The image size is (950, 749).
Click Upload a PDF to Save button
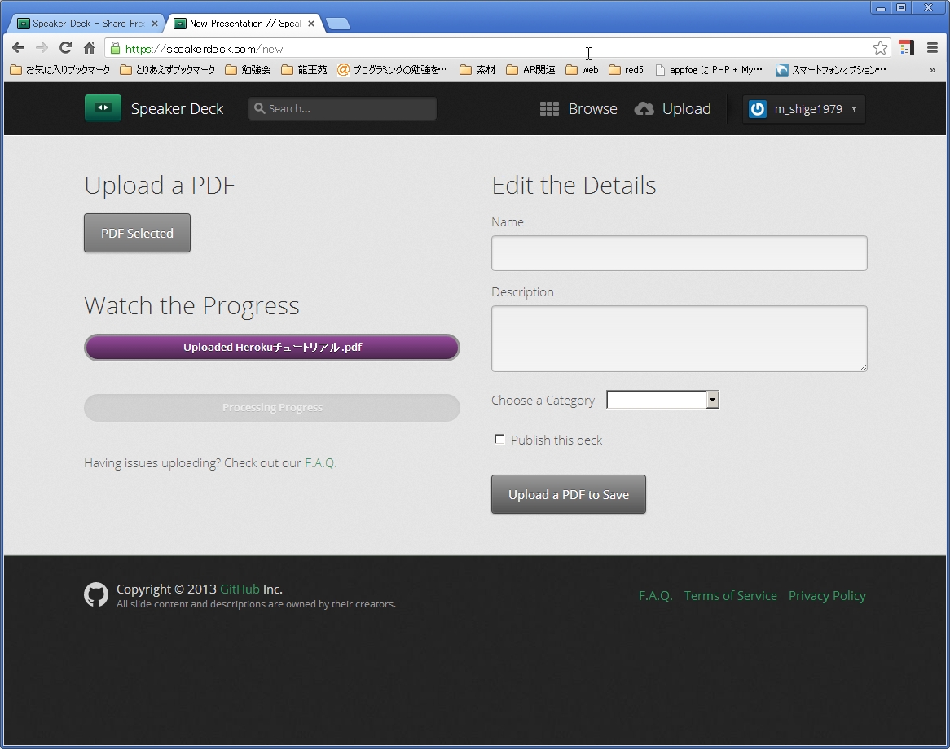tap(569, 494)
